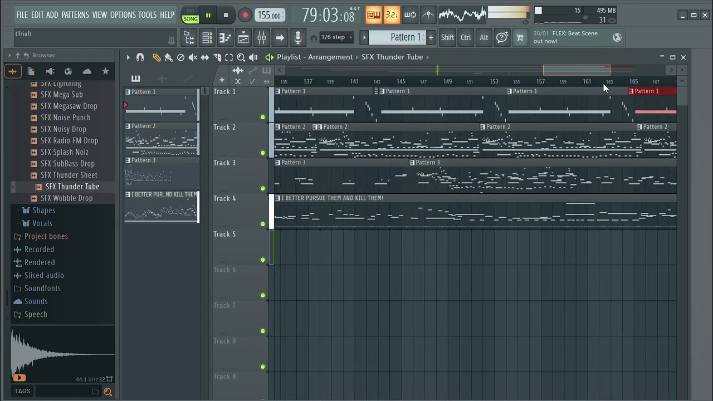Select the Paint brush tool
This screenshot has height=401, width=713.
(168, 57)
